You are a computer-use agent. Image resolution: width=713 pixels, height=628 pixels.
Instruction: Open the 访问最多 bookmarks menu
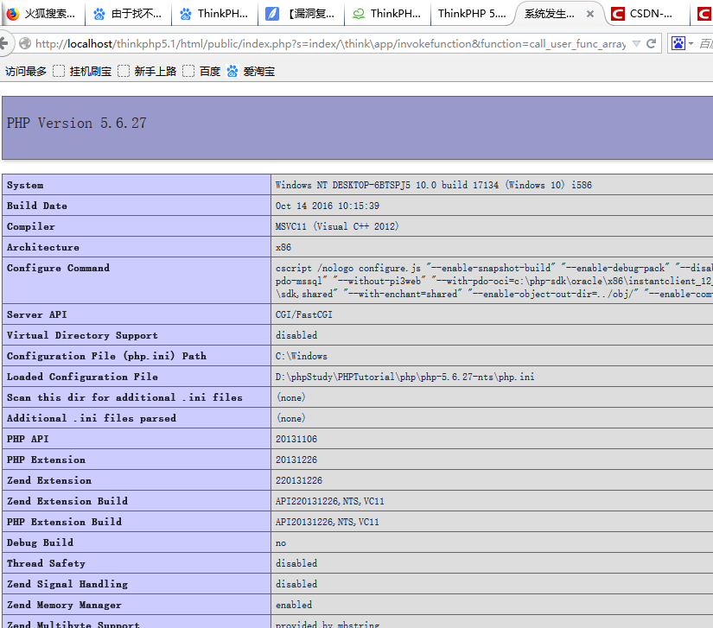coord(26,72)
